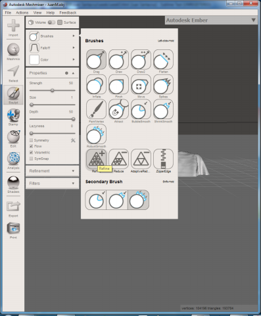Uncheck the Volumetric checkbox
This screenshot has width=261, height=316.
click(x=31, y=152)
